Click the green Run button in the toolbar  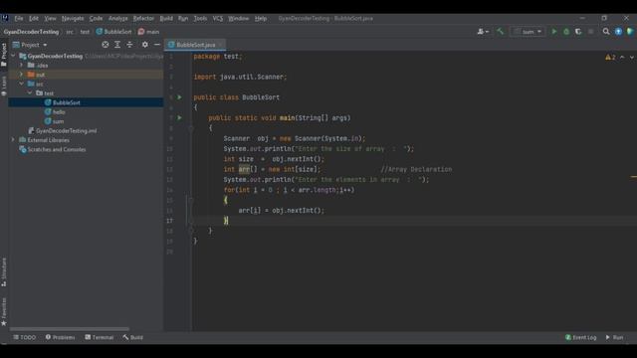(553, 31)
